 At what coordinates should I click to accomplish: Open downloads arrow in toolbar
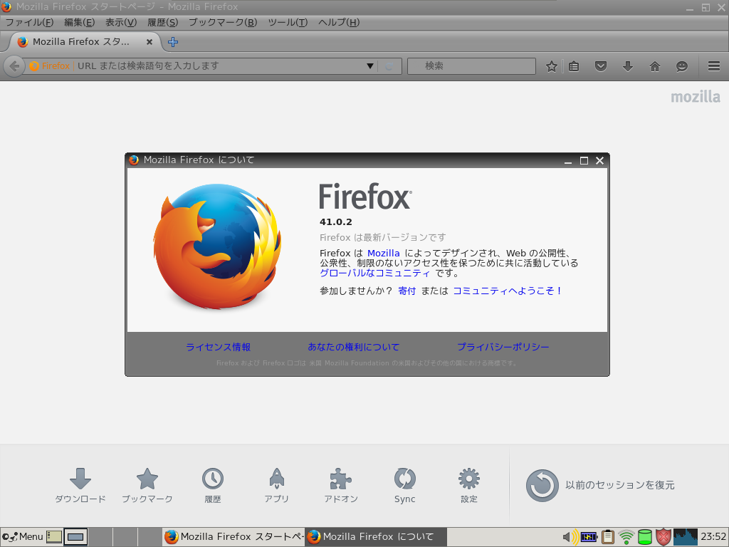(x=628, y=66)
